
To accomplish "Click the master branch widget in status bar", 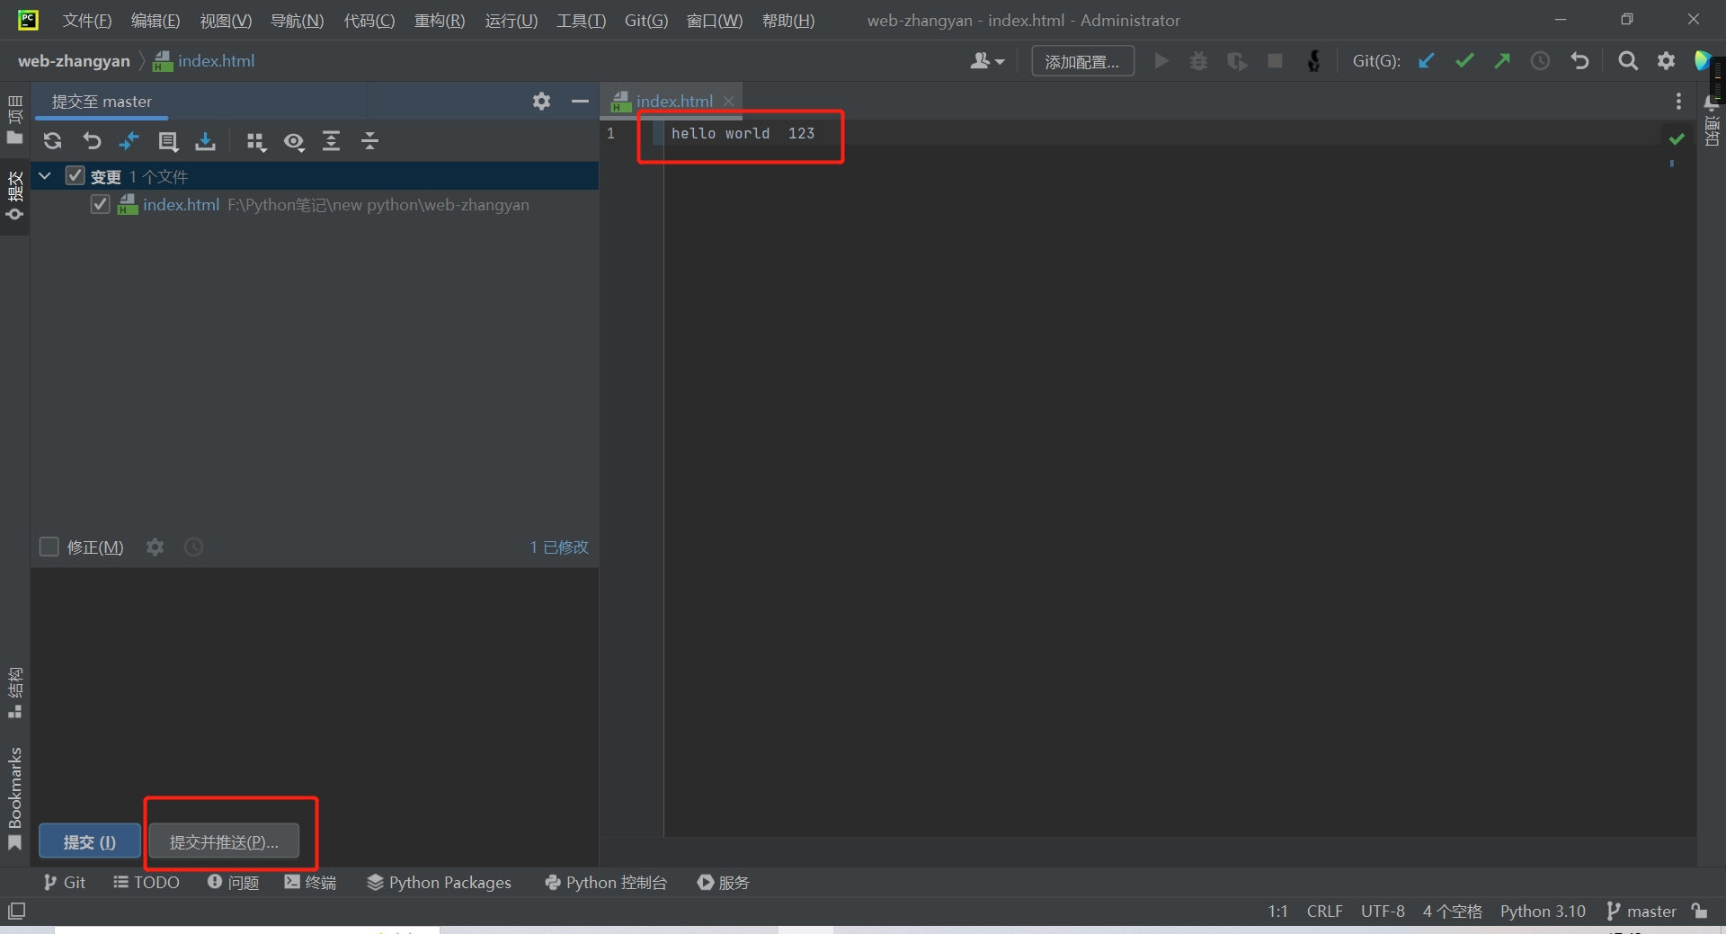I will tap(1641, 911).
